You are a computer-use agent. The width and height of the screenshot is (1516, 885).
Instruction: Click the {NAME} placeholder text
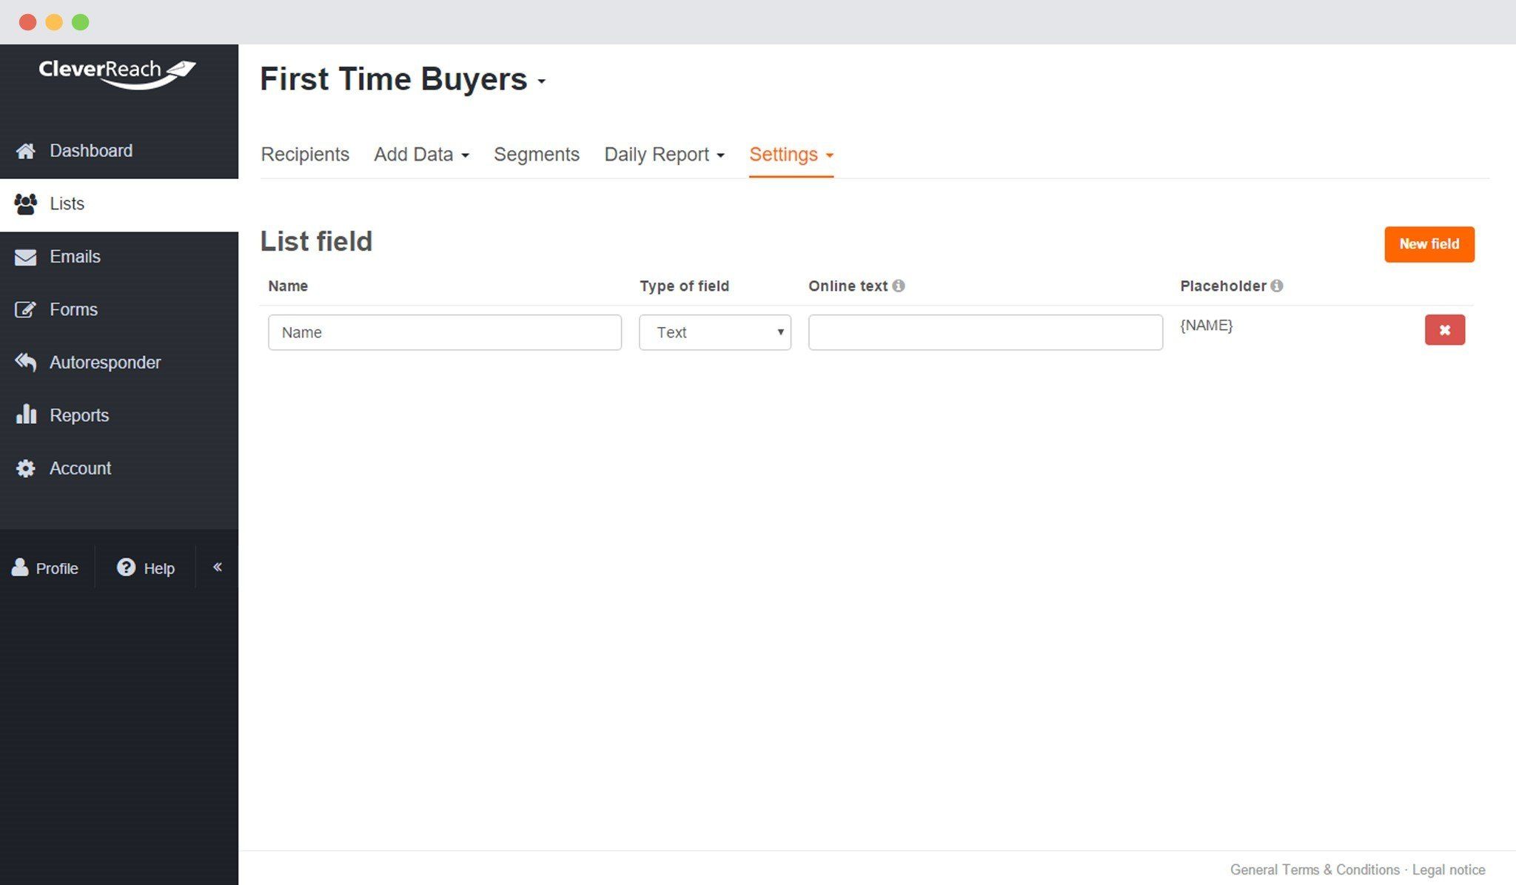[x=1207, y=326]
